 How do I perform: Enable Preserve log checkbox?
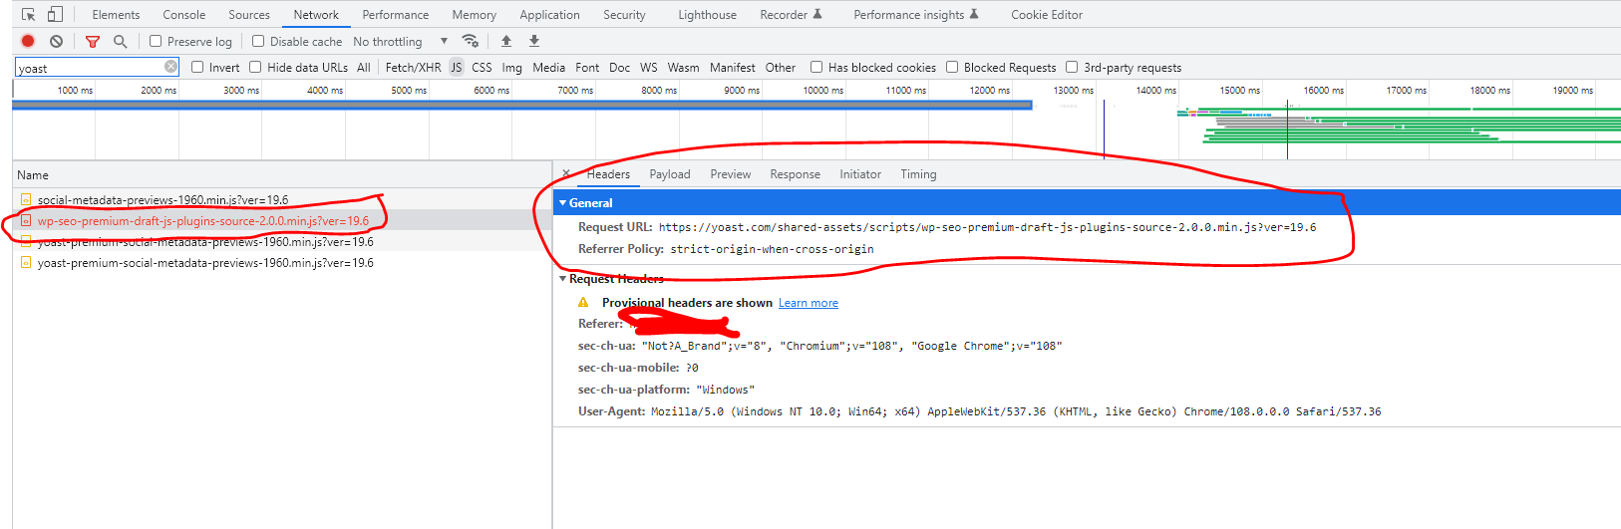point(156,41)
